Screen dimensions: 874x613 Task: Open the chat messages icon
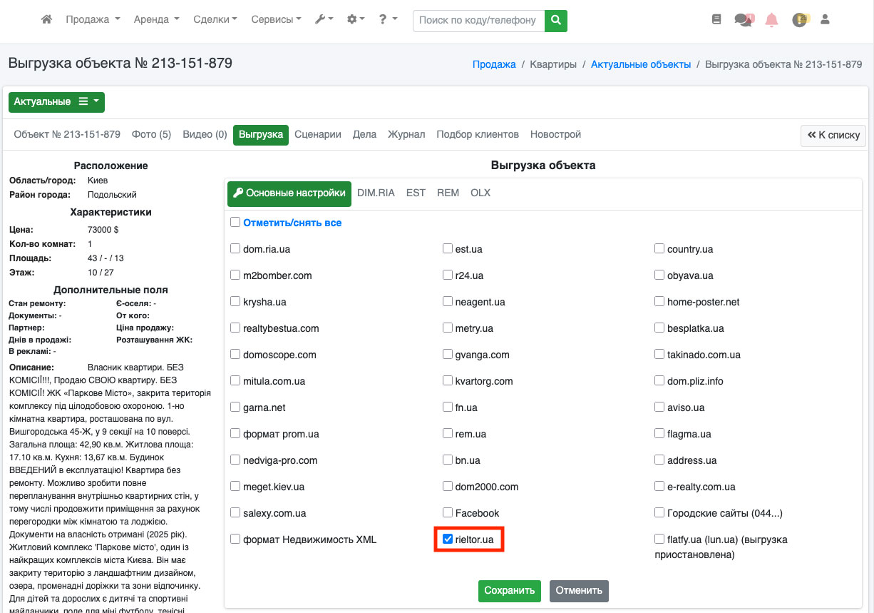point(744,20)
